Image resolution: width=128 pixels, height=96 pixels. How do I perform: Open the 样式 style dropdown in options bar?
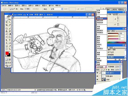57,9
